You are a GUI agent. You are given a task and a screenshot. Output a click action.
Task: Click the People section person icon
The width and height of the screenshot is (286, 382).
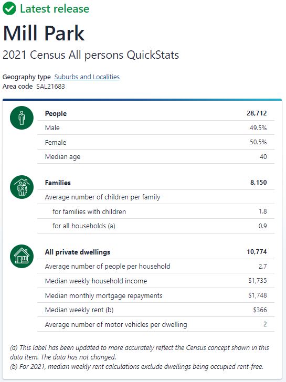pos(22,118)
